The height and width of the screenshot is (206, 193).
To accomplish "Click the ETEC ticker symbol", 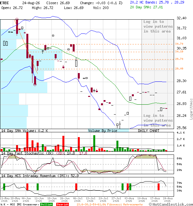I will click(4, 3).
